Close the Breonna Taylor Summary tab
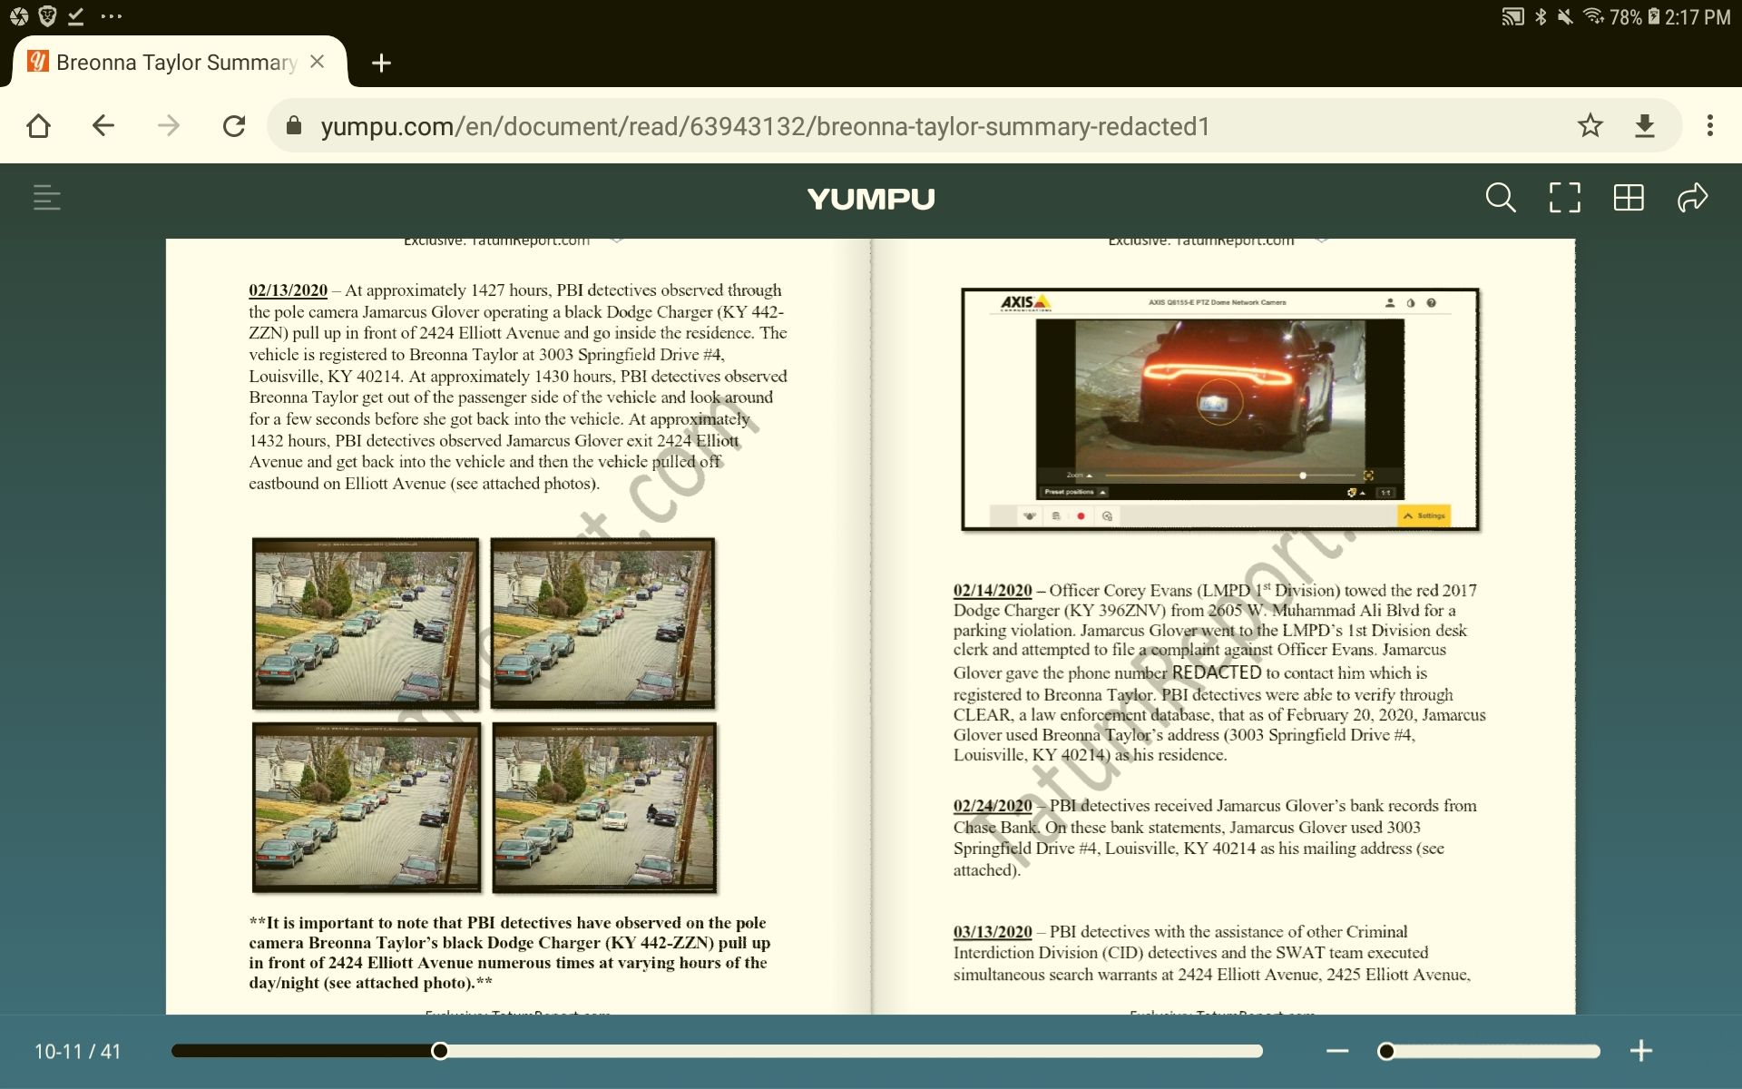Screen dimensions: 1742x1089 point(317,62)
